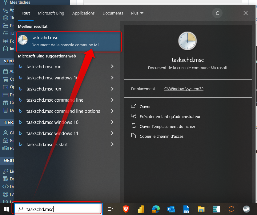Image resolution: width=257 pixels, height=215 pixels.
Task: Expand 'taskschd.msc windows 10' chevron
Action: point(112,122)
